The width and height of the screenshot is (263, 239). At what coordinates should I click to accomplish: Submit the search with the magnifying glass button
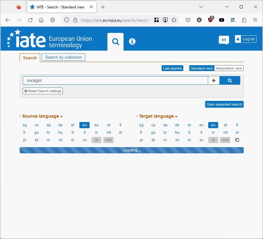(x=230, y=80)
